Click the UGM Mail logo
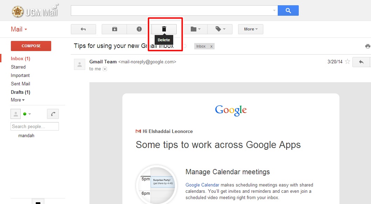The width and height of the screenshot is (371, 204). 35,11
